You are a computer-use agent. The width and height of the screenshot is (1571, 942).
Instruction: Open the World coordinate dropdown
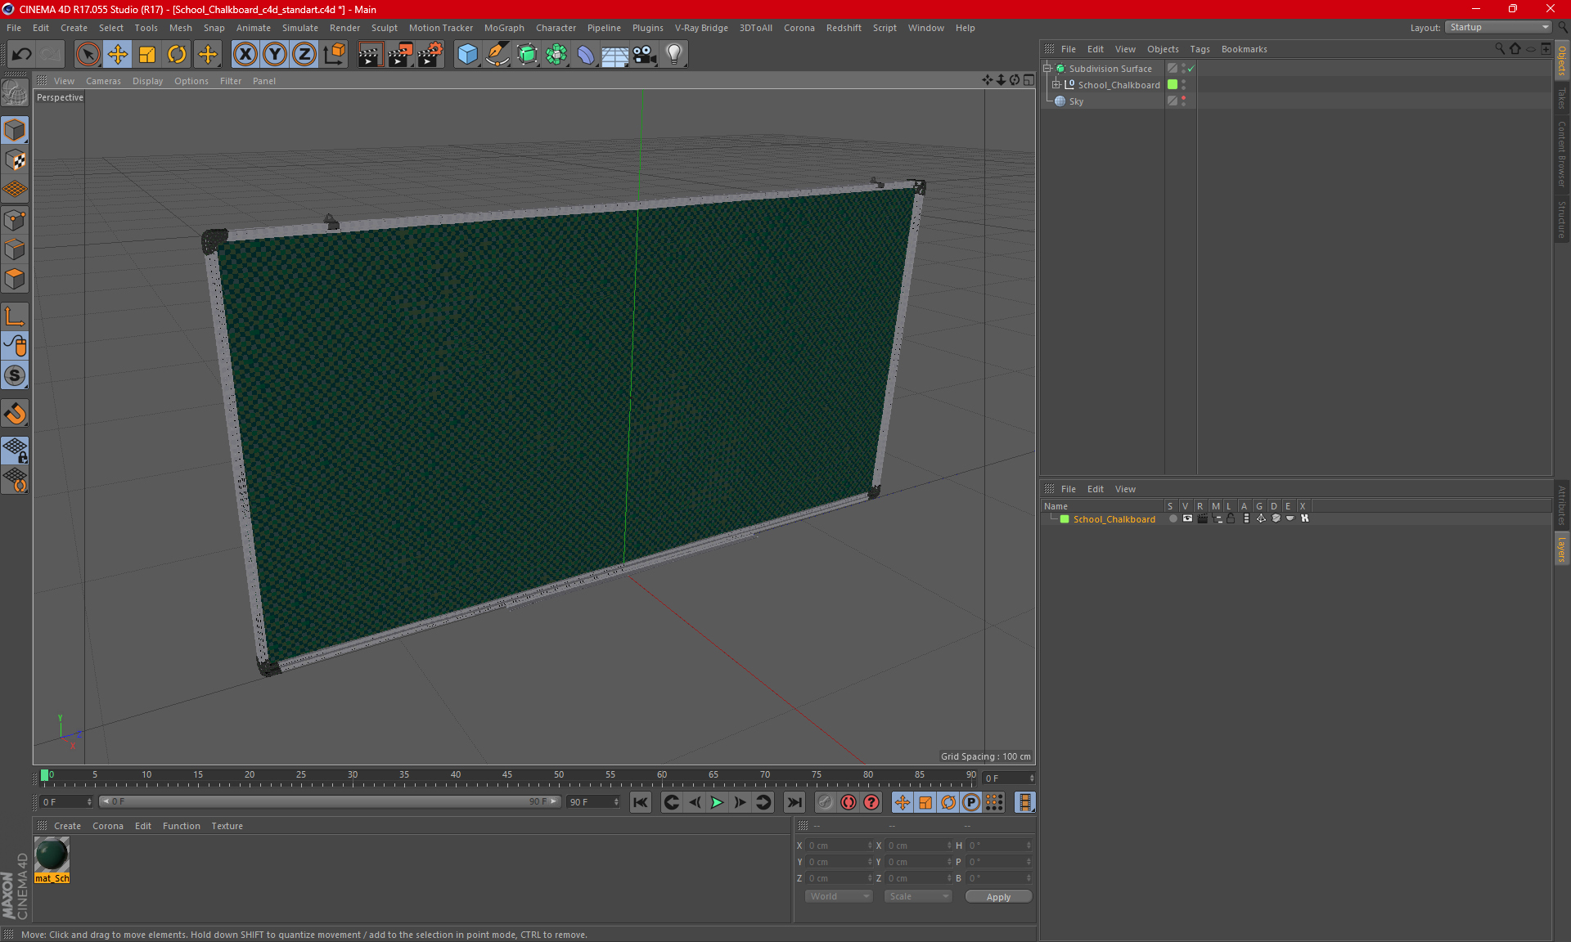pos(840,896)
